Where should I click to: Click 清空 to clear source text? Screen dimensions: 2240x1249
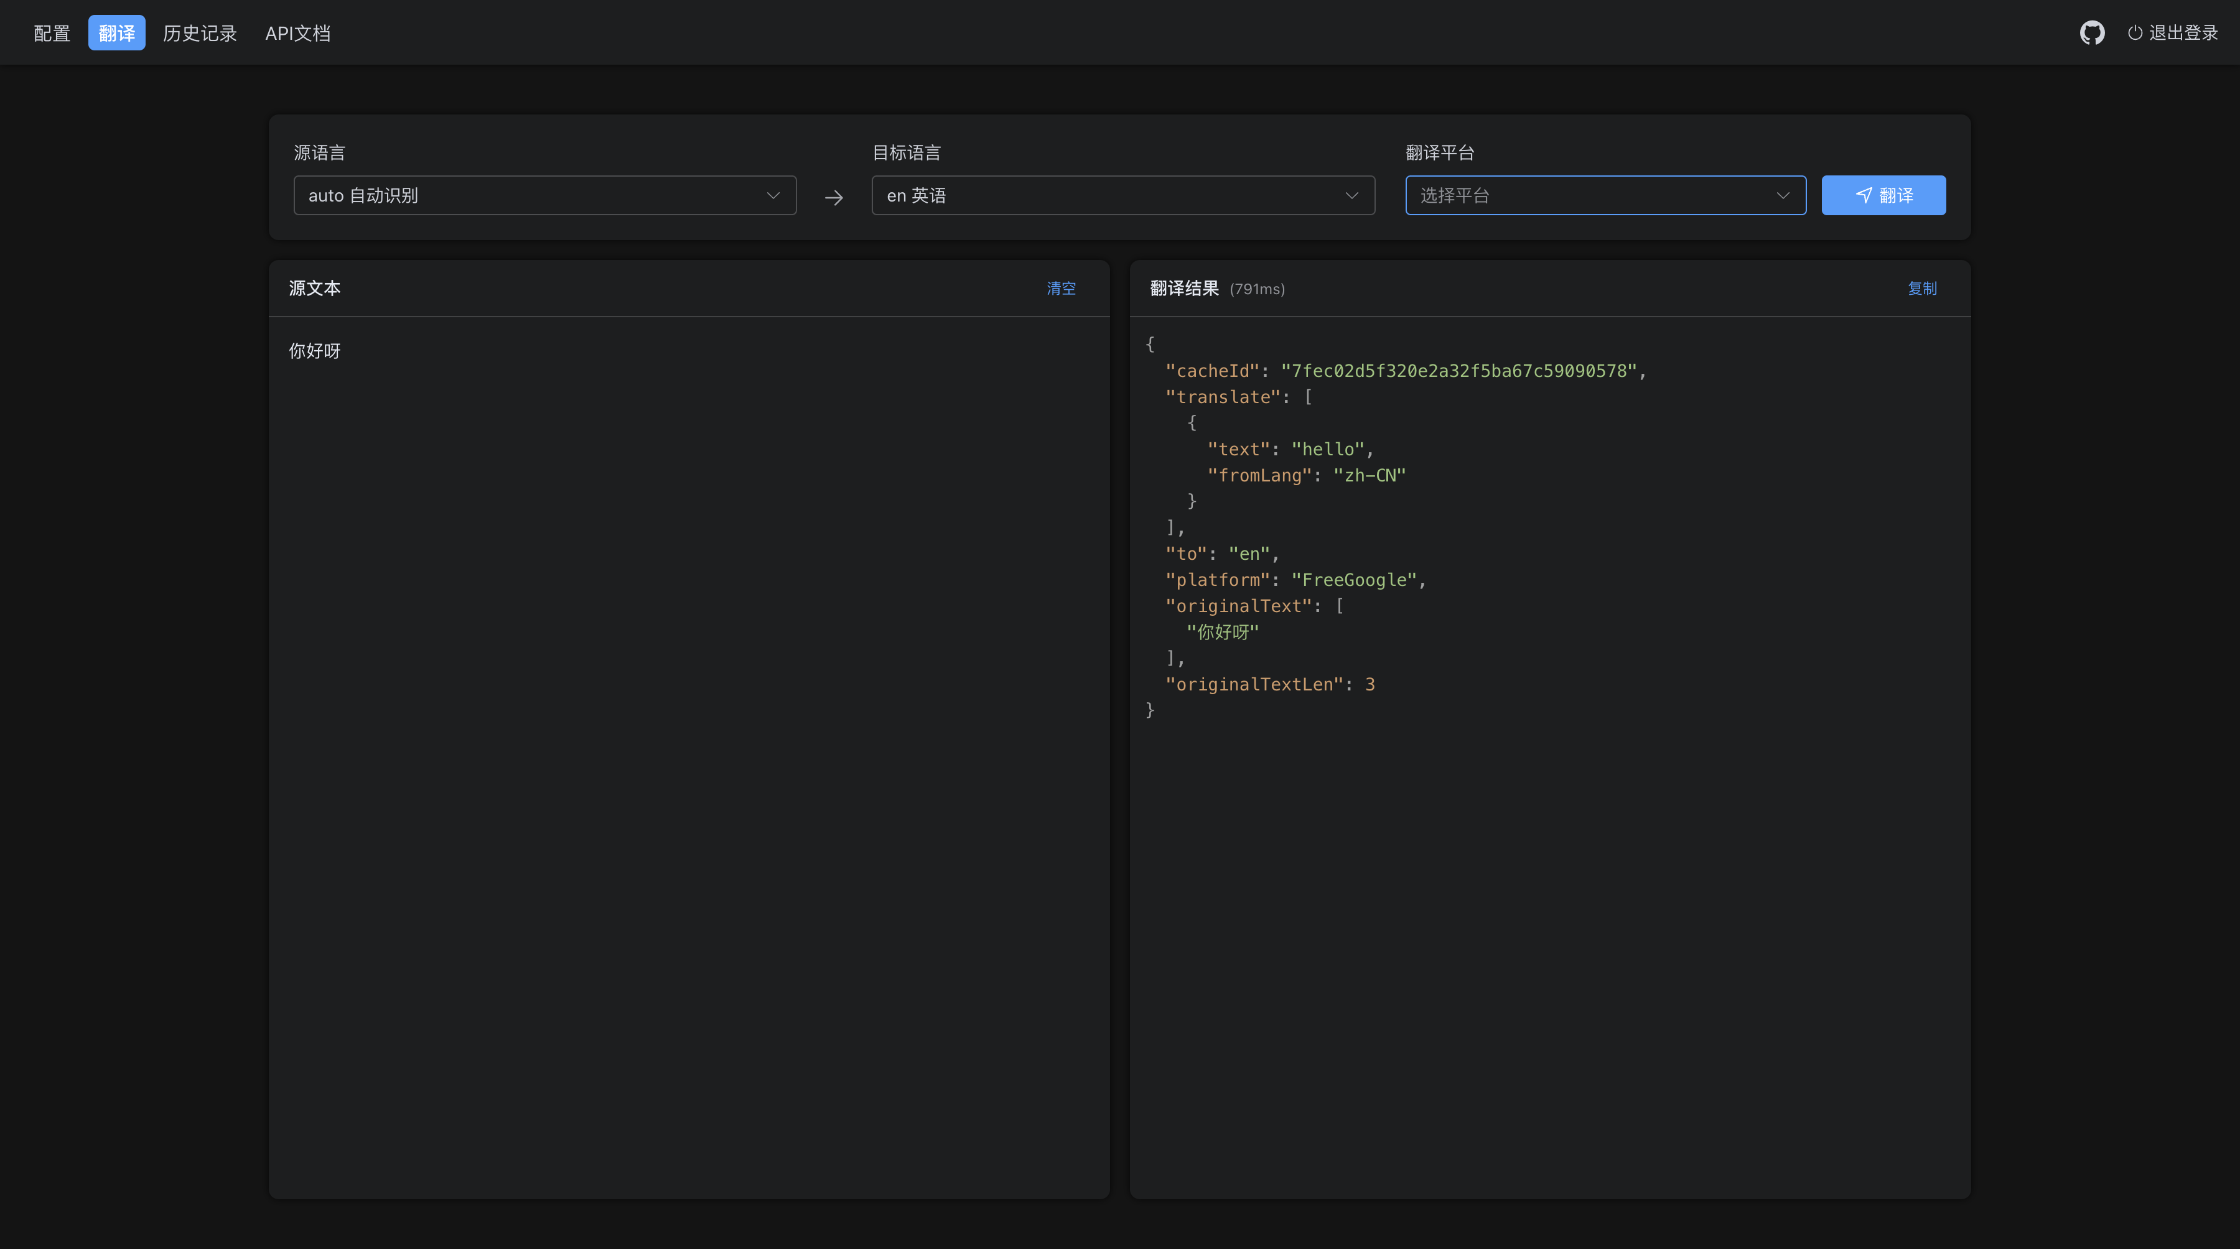pyautogui.click(x=1061, y=289)
